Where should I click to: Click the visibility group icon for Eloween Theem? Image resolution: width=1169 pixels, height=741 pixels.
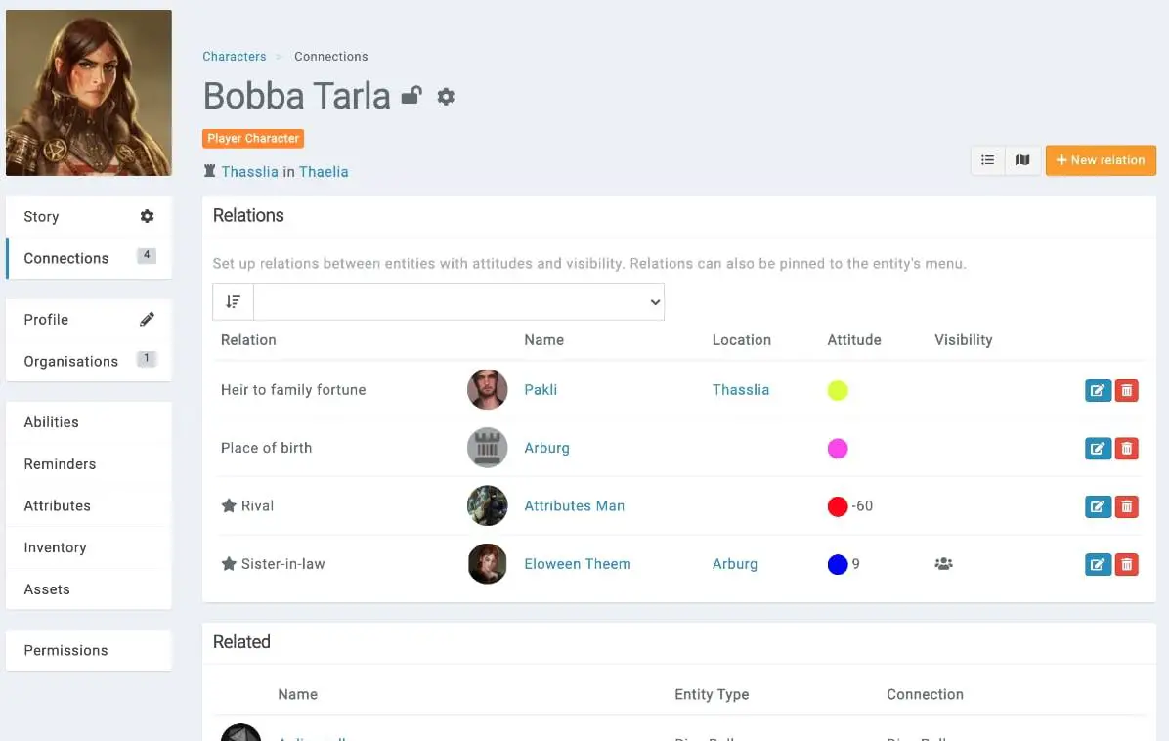point(944,564)
